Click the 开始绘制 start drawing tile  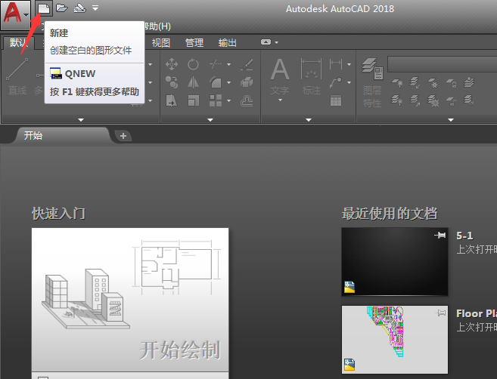(x=130, y=300)
